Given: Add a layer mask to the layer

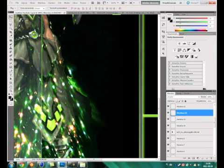Looking at the screenshot, I should coord(193,158).
